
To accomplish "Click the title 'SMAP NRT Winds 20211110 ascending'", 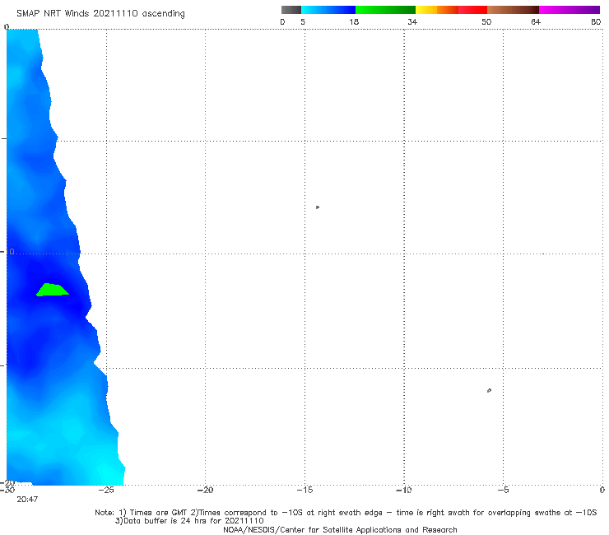I will [100, 14].
